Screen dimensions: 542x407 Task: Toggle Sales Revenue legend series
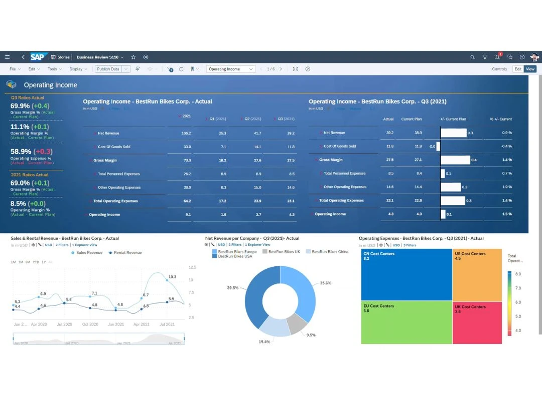87,253
